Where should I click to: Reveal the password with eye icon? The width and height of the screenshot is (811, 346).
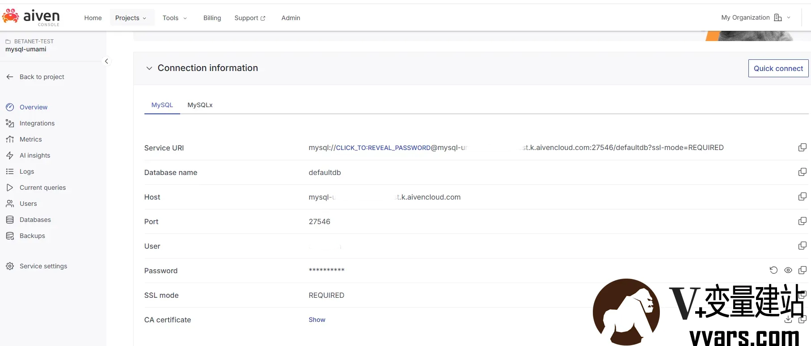pos(788,270)
